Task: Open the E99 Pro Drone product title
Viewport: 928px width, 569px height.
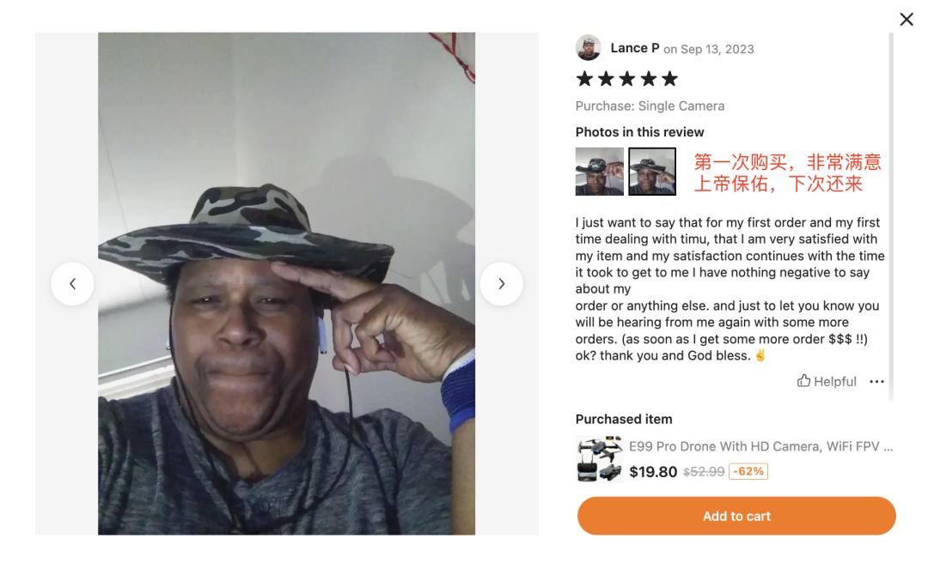Action: (x=760, y=446)
